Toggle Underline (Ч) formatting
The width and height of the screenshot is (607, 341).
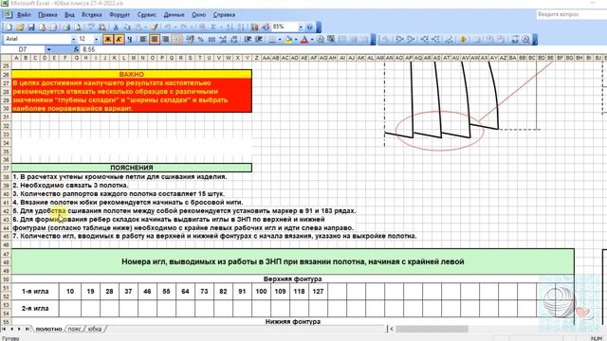click(x=130, y=40)
